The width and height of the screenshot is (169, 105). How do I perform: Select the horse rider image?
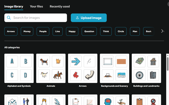(58, 75)
